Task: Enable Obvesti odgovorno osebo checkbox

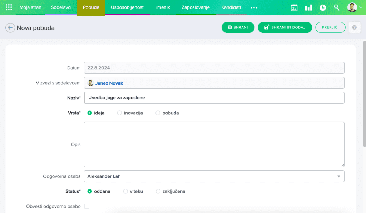Action: (x=86, y=206)
